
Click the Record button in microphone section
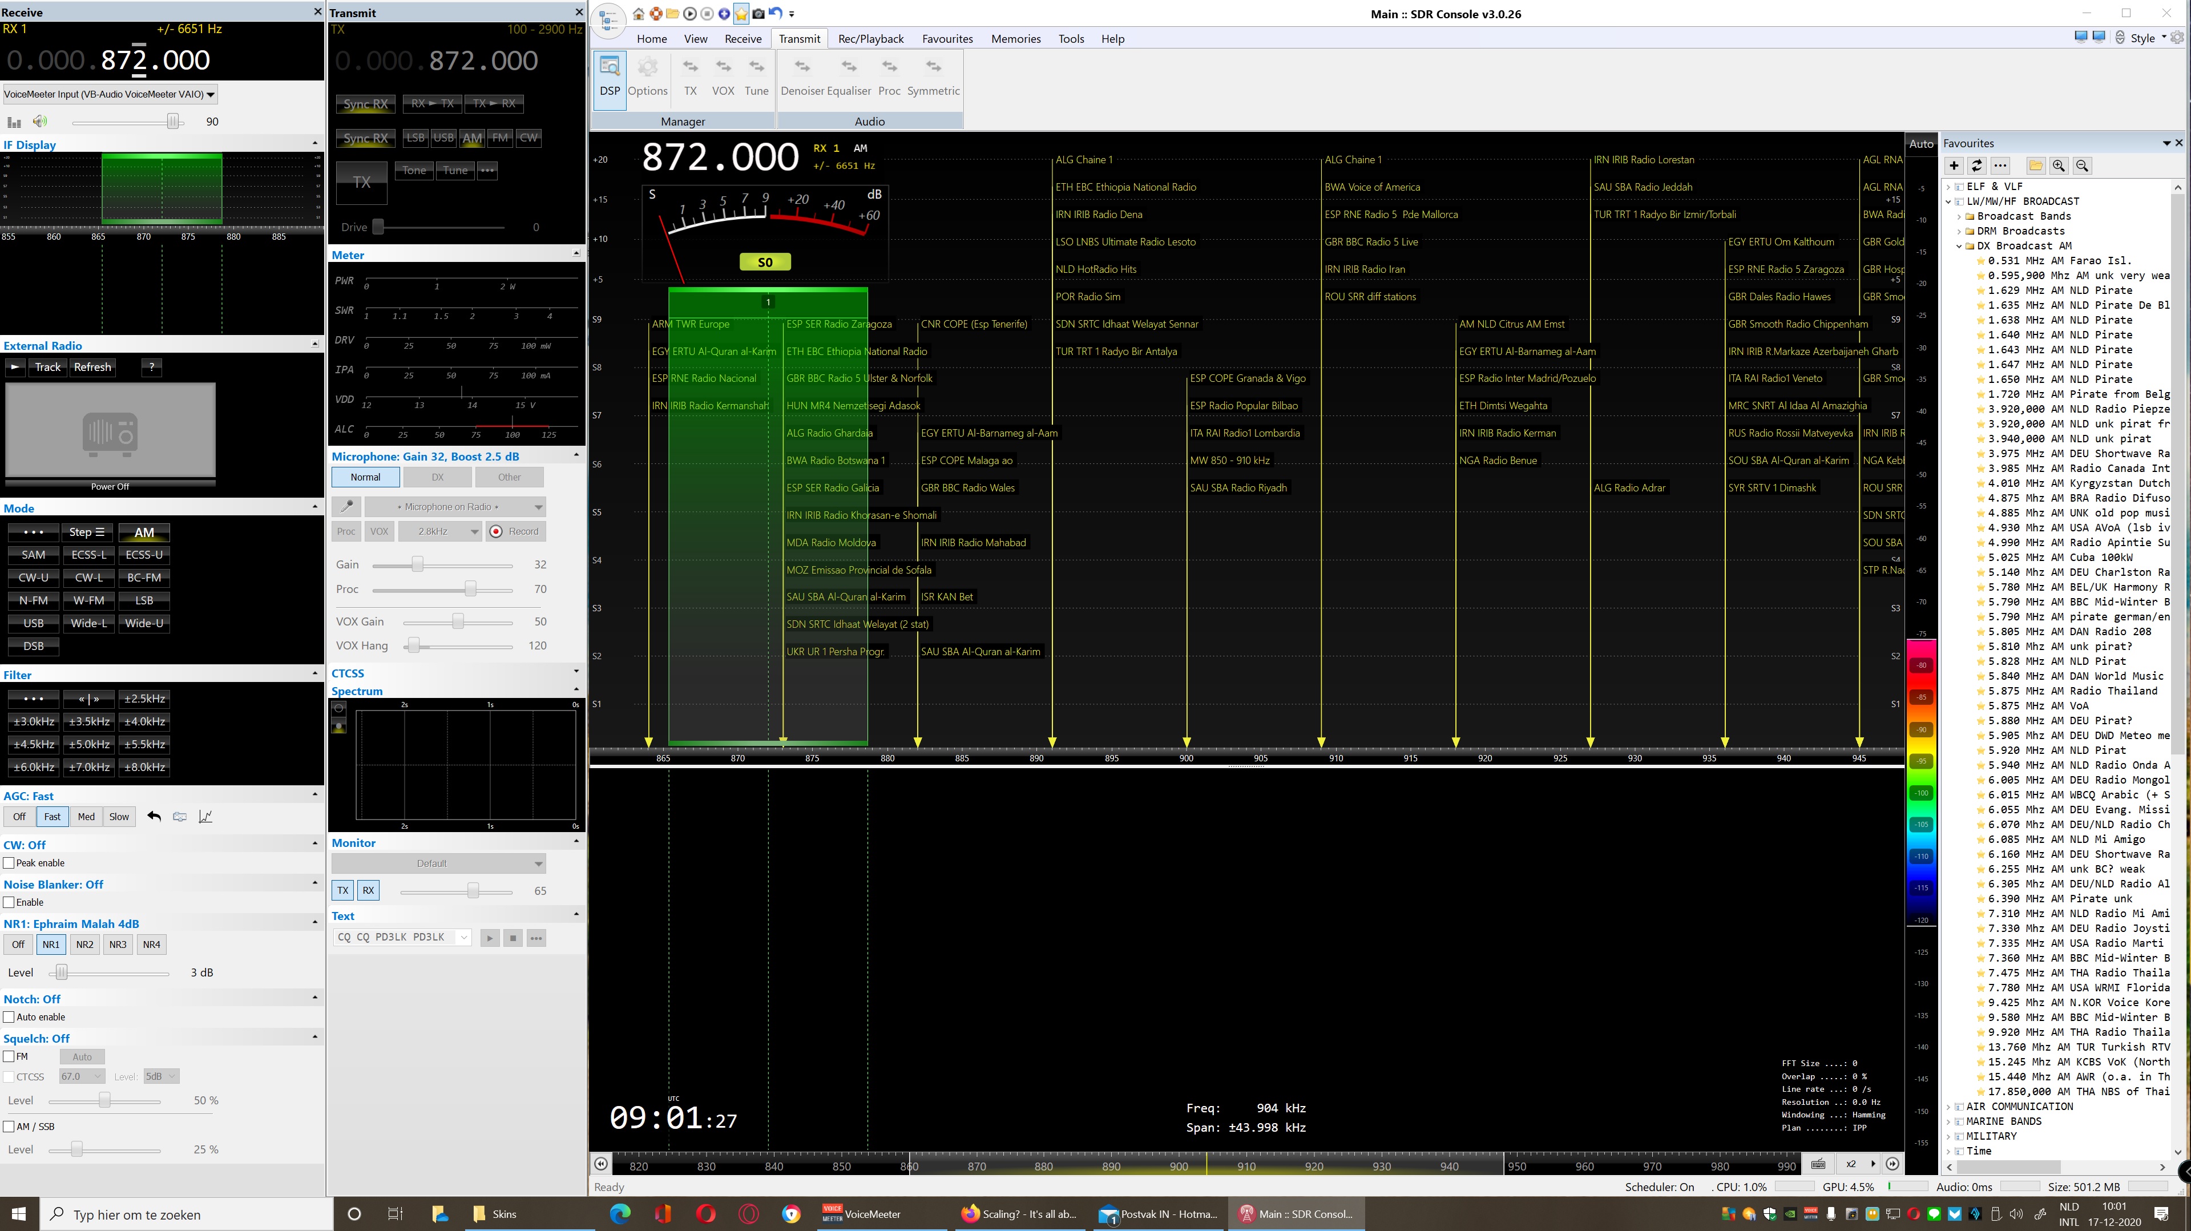515,532
